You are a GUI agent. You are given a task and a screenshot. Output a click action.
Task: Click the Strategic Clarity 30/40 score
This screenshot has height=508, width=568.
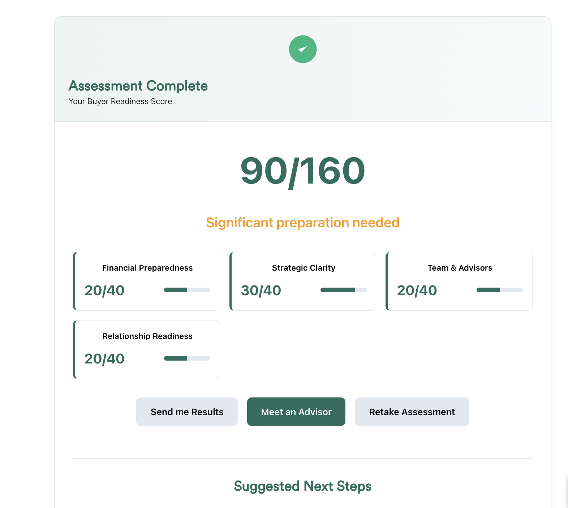tap(261, 290)
